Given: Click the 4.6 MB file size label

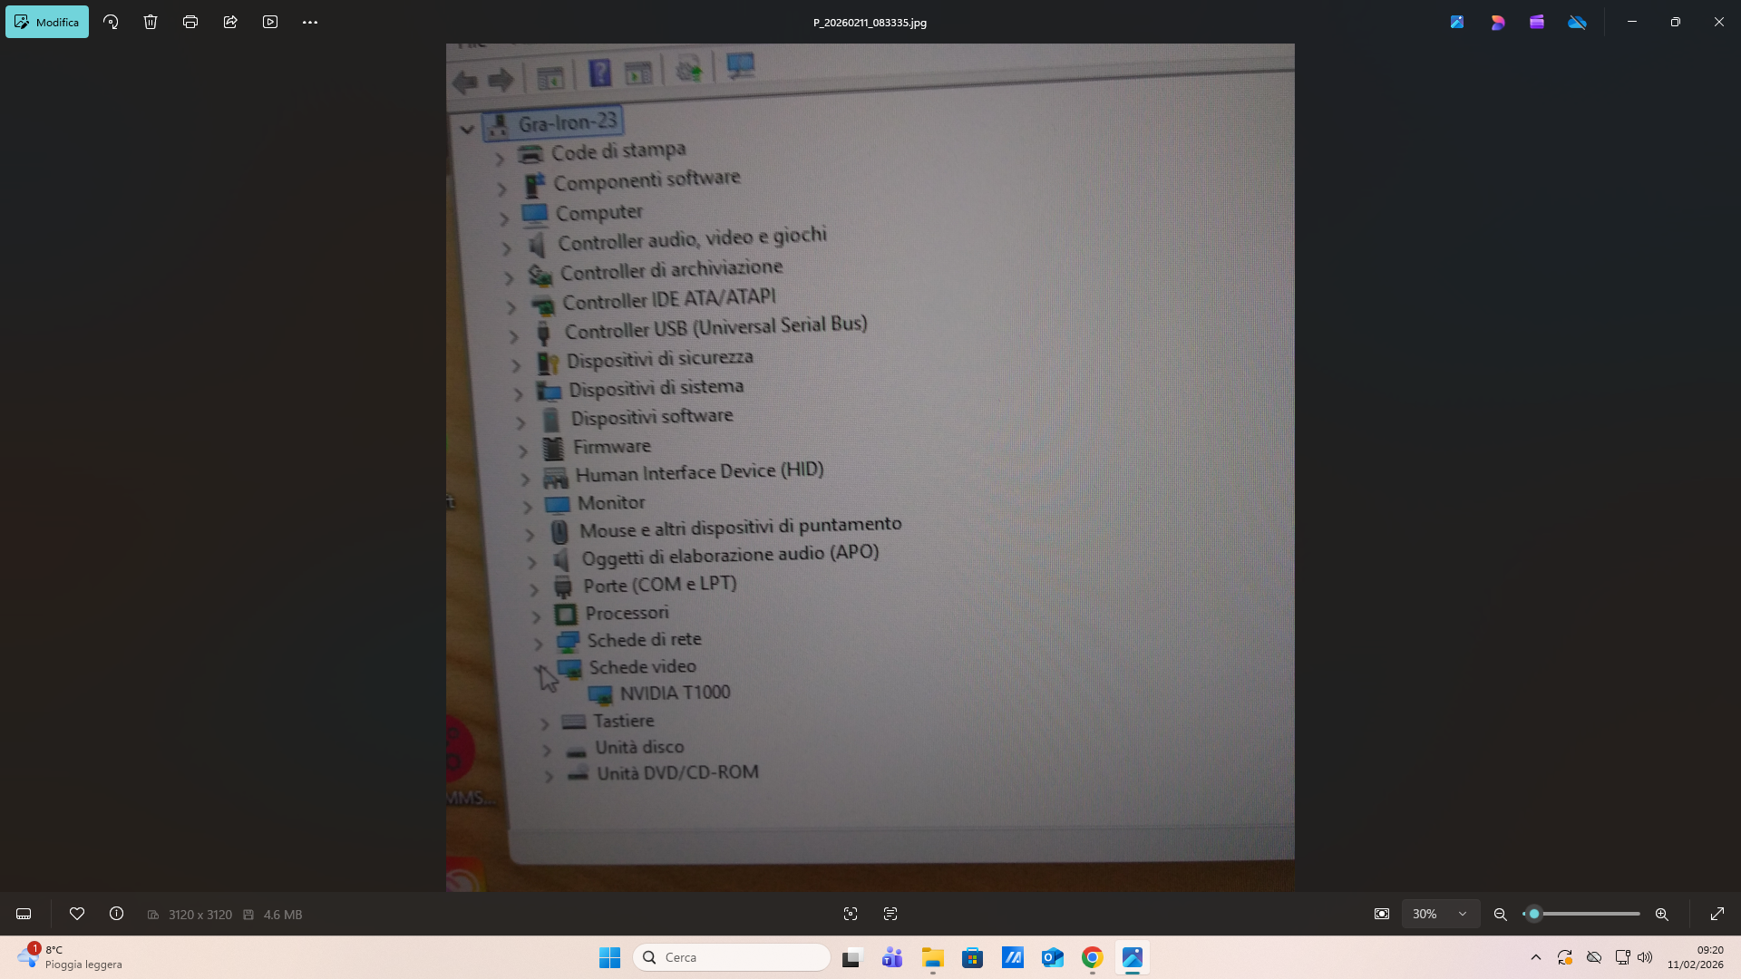Looking at the screenshot, I should coord(283,915).
